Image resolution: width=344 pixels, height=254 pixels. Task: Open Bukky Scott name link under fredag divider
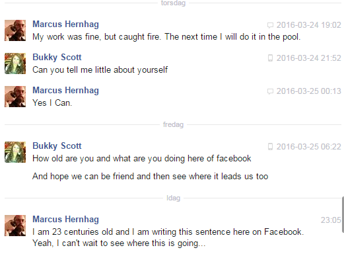point(57,146)
